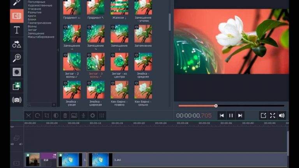The image size is (299, 168).
Task: Select the Crop toolbar icon
Action: click(x=47, y=115)
